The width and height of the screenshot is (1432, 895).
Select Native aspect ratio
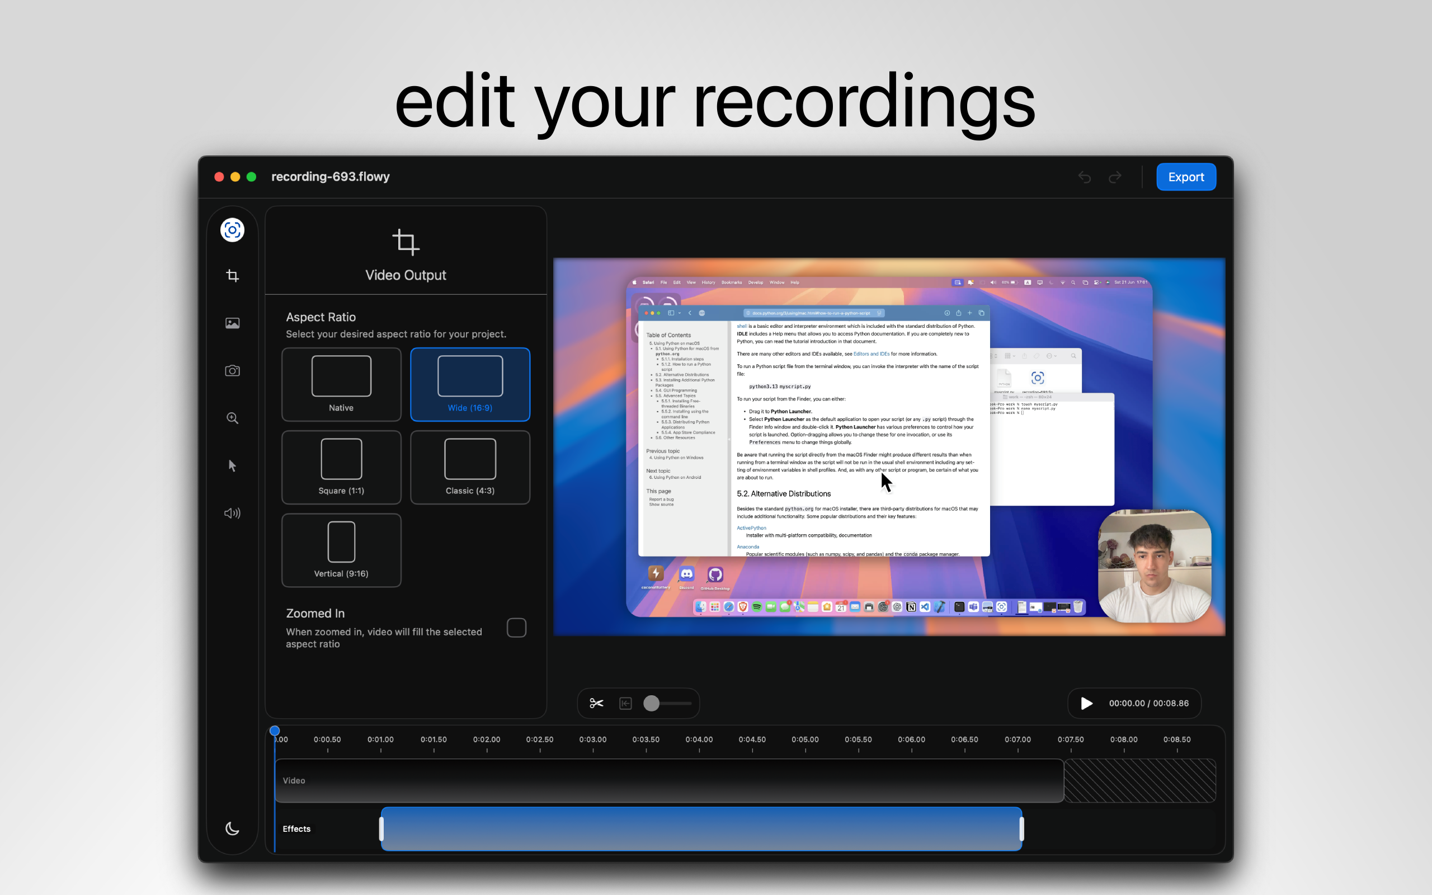pos(341,384)
